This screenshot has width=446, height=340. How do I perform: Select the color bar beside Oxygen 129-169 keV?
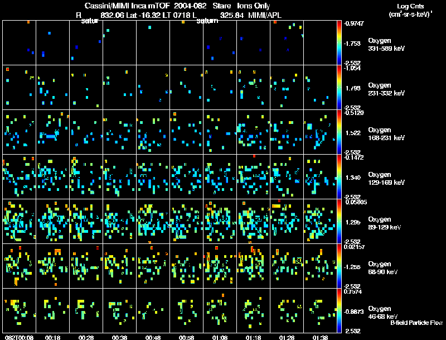[x=340, y=176]
